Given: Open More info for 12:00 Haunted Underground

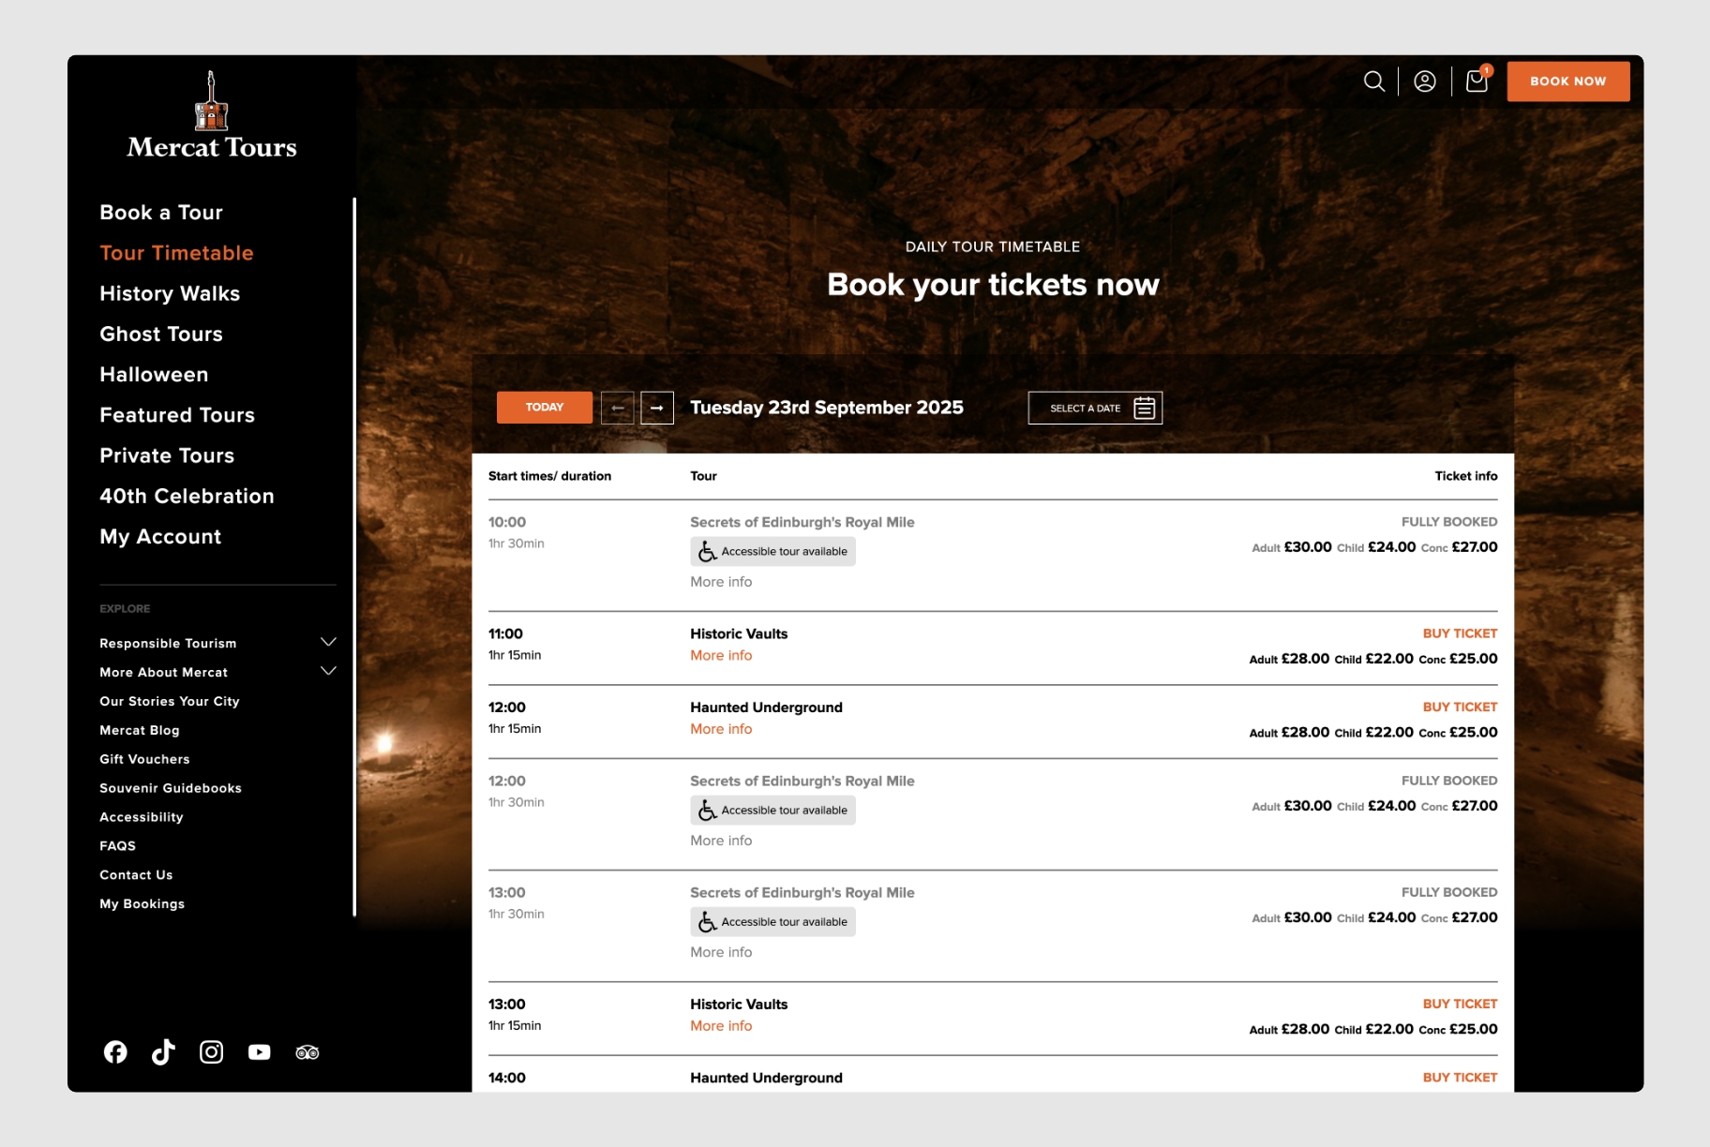Looking at the screenshot, I should point(721,729).
